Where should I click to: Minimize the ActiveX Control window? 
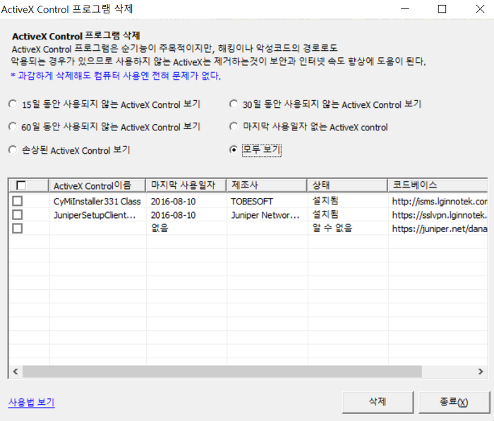click(405, 9)
